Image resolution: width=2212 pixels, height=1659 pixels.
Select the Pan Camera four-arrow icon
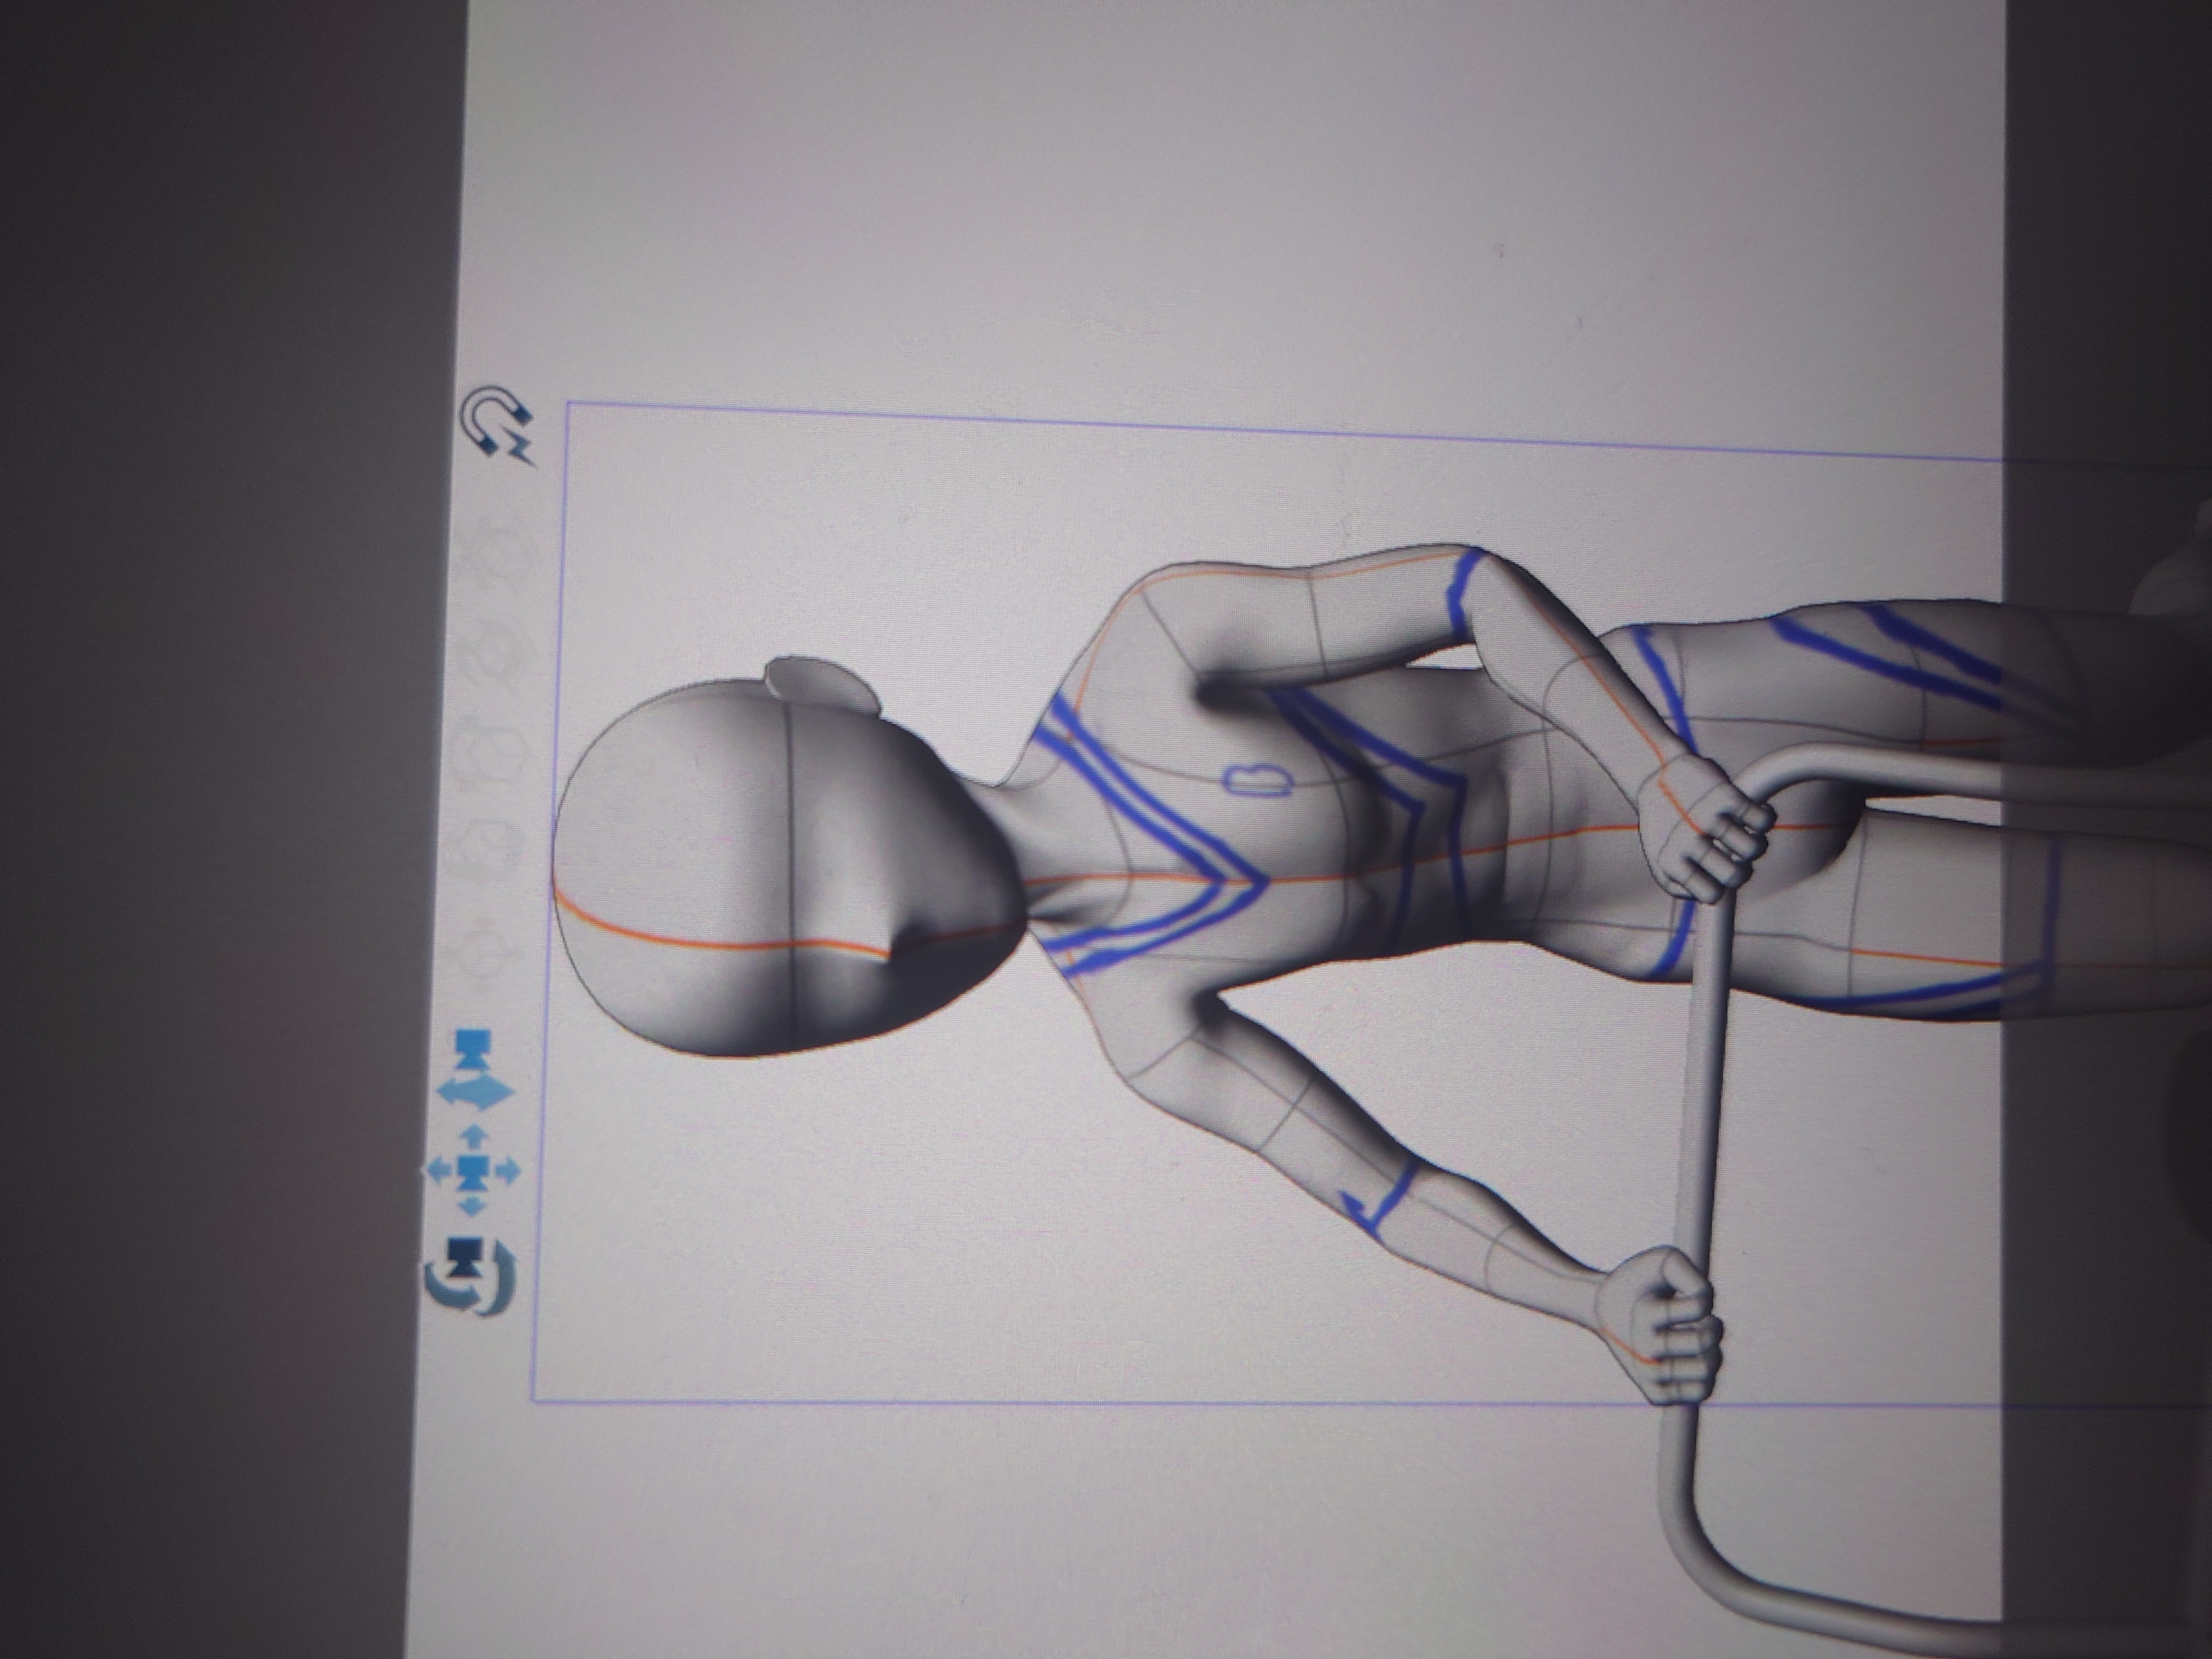pos(474,1170)
